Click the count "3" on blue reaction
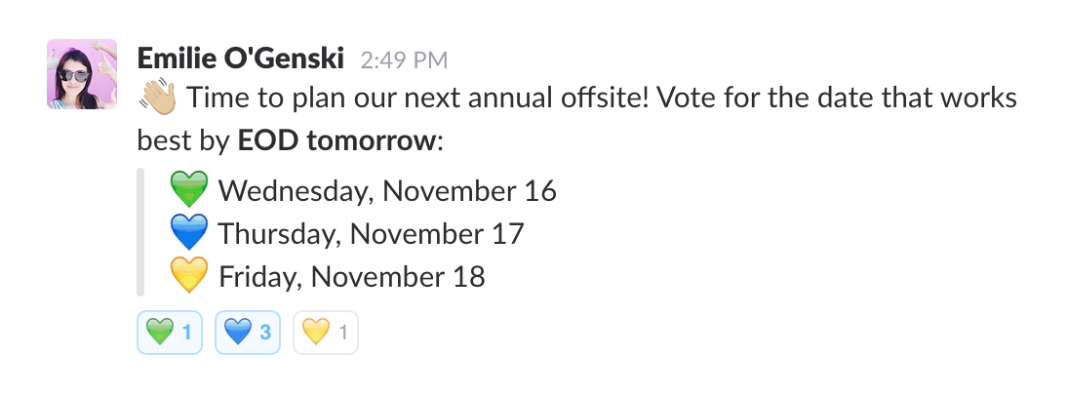 click(266, 333)
